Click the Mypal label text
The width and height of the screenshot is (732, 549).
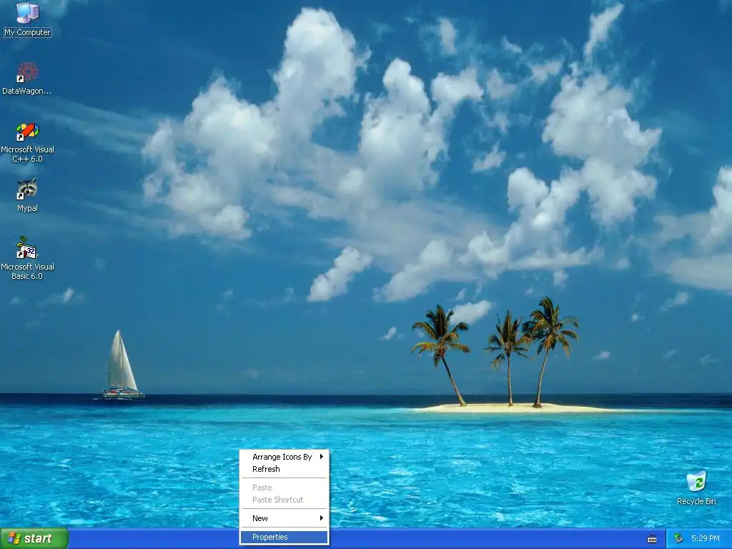click(28, 208)
